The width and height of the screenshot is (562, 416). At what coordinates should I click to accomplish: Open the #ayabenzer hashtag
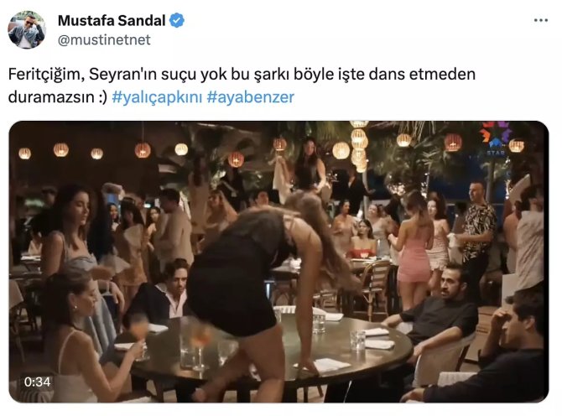coord(251,97)
